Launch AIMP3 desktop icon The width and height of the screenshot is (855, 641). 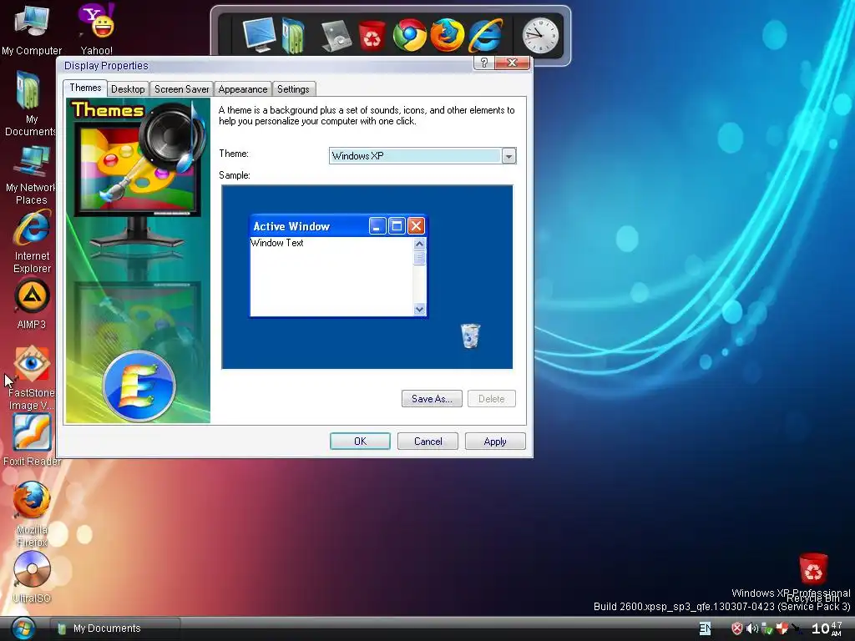coord(32,305)
